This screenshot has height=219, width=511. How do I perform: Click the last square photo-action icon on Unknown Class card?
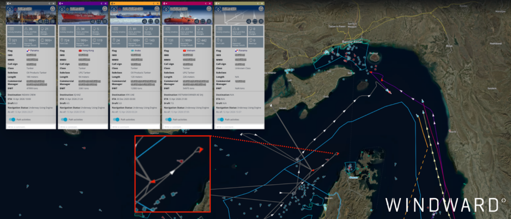261,21
